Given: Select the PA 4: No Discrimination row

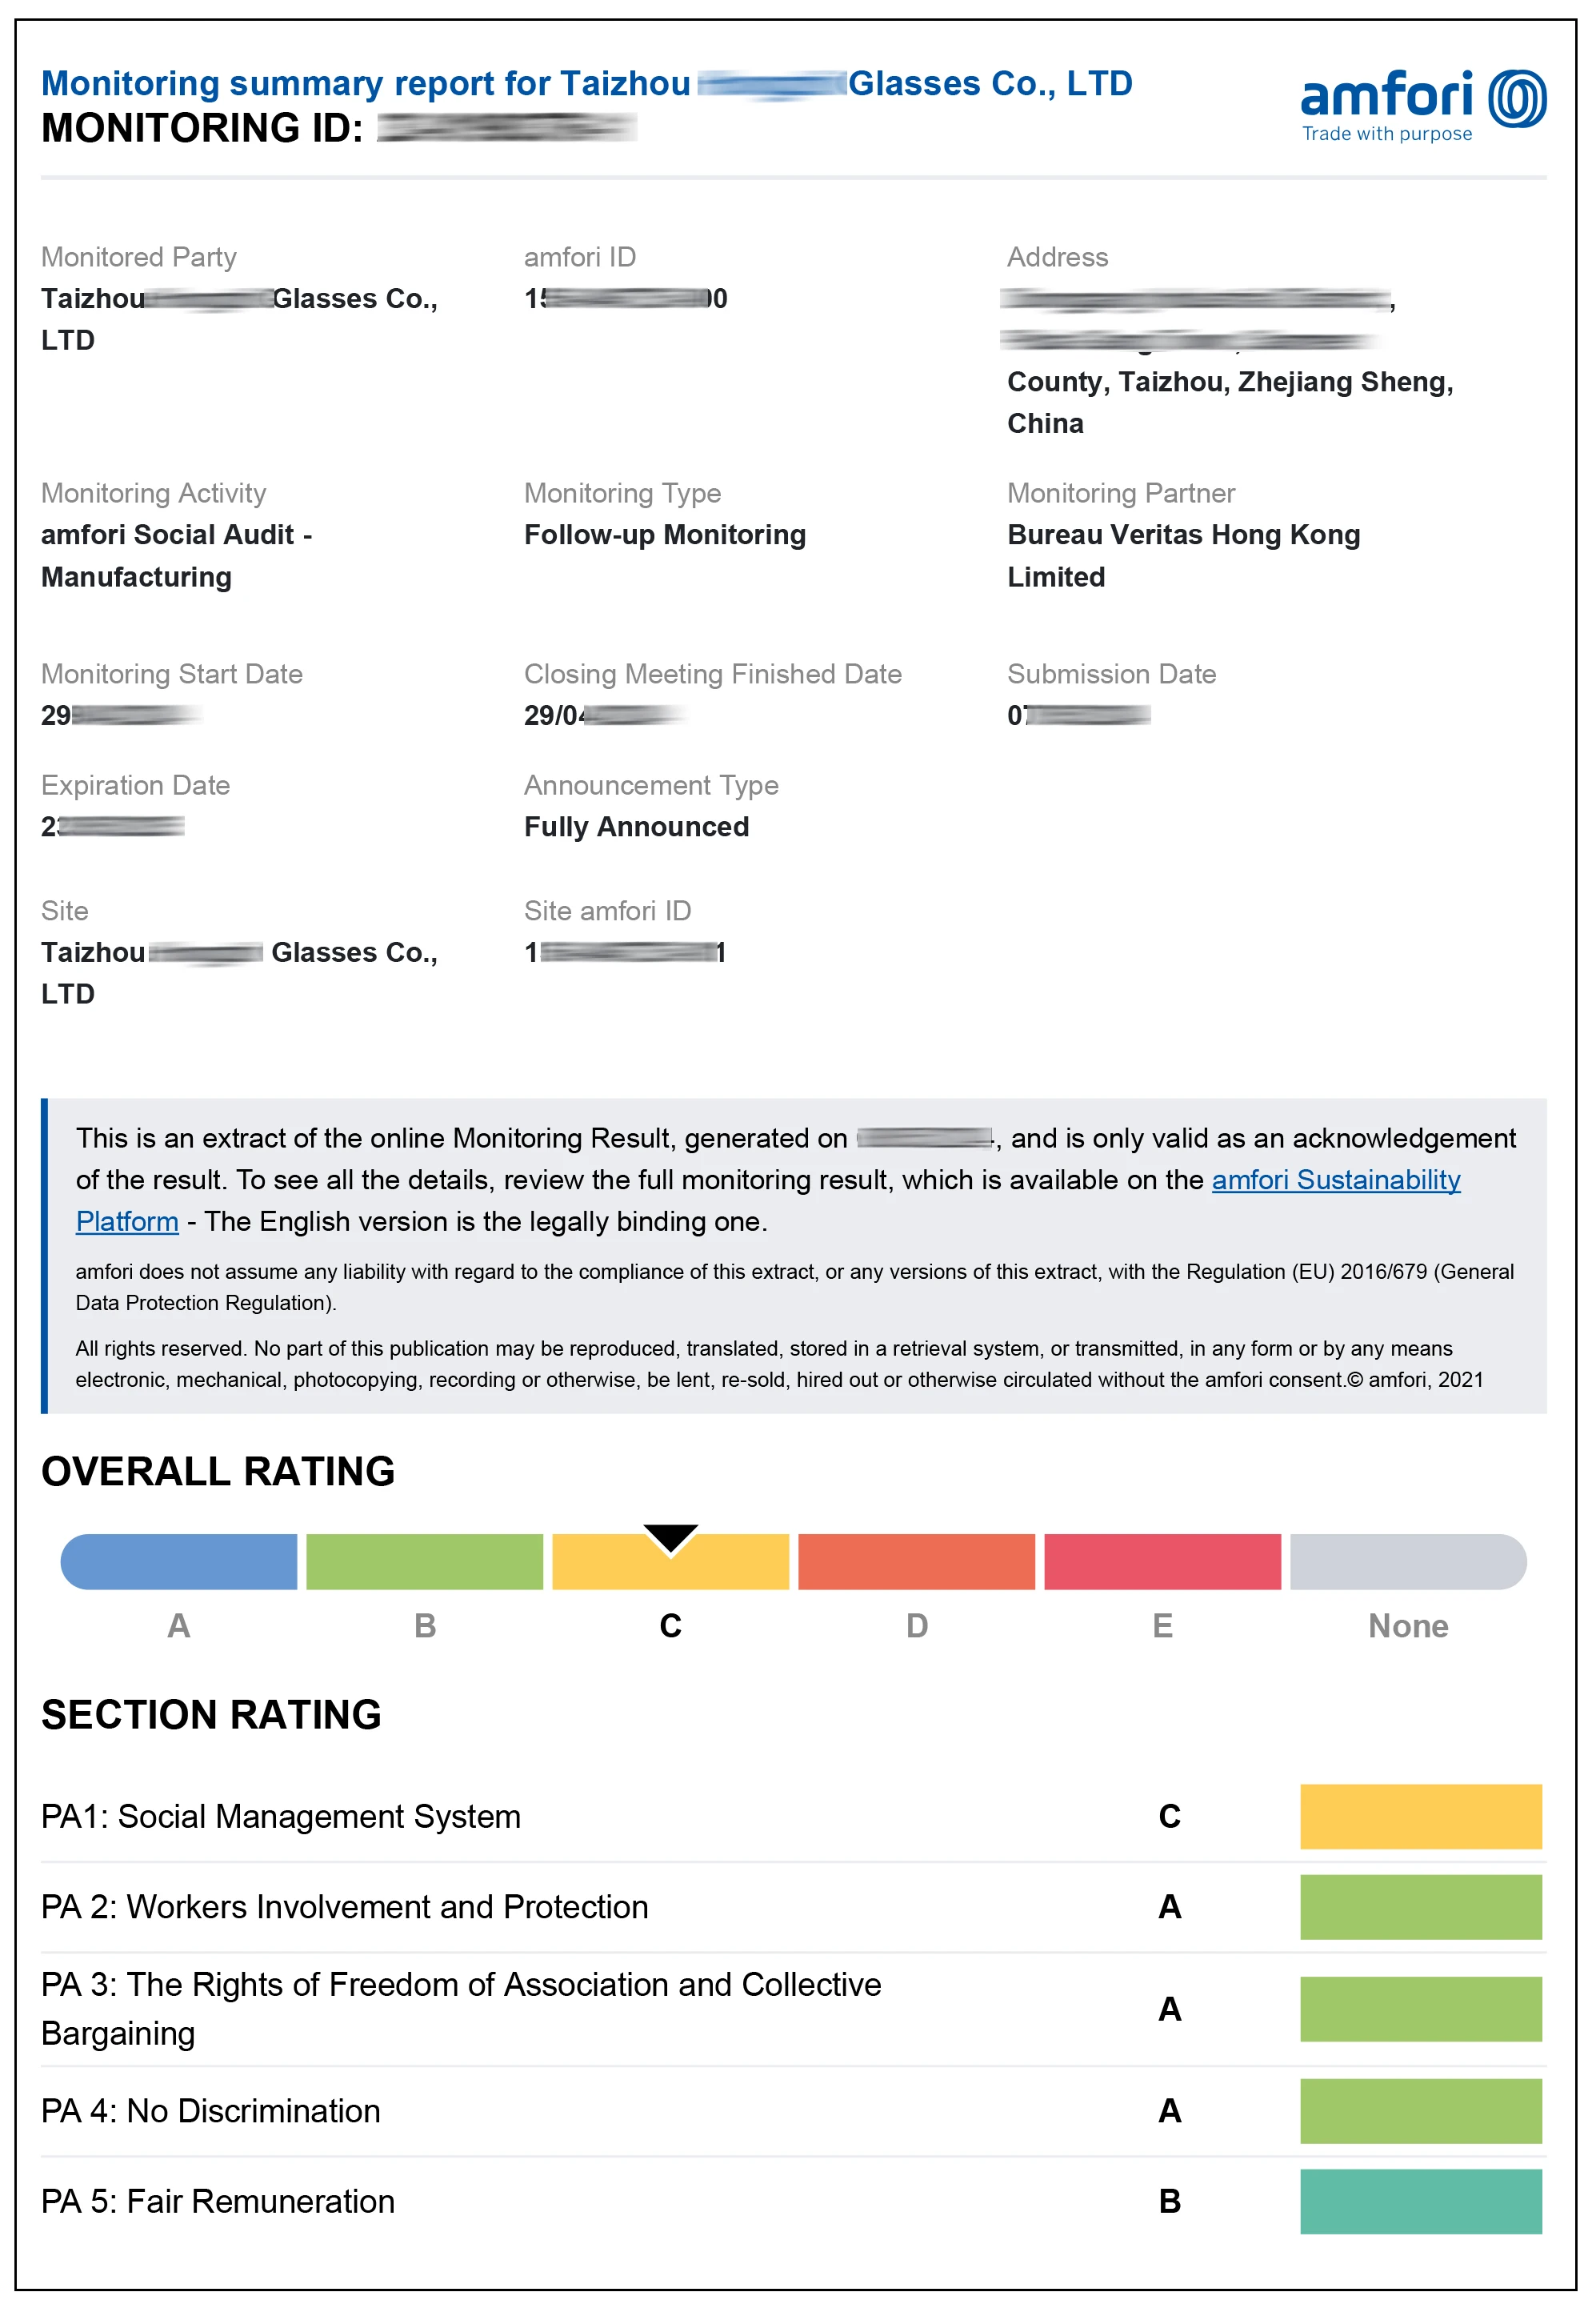Looking at the screenshot, I should pos(211,2111).
